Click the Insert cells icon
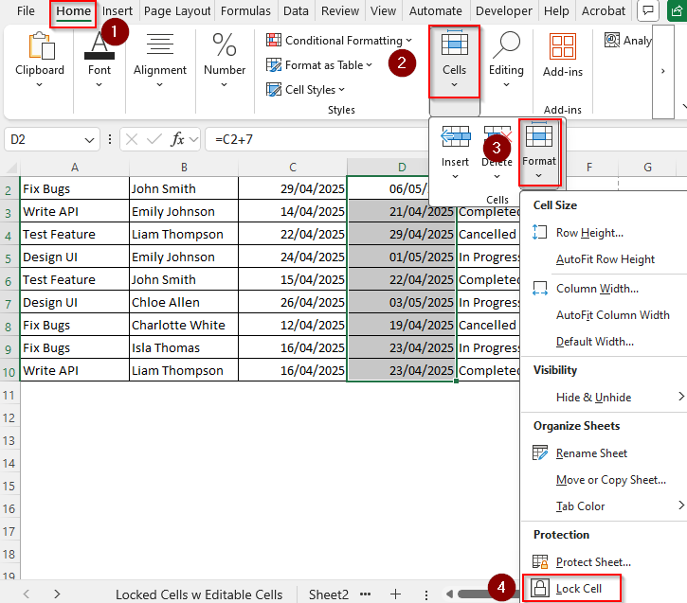 pyautogui.click(x=455, y=137)
